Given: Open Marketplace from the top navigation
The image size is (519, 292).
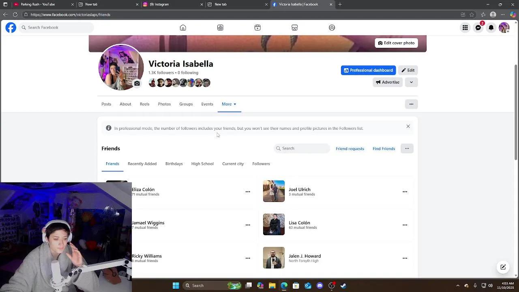Looking at the screenshot, I should 295,28.
